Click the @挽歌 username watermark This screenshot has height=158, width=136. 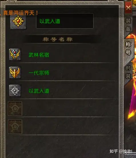coord(126,151)
